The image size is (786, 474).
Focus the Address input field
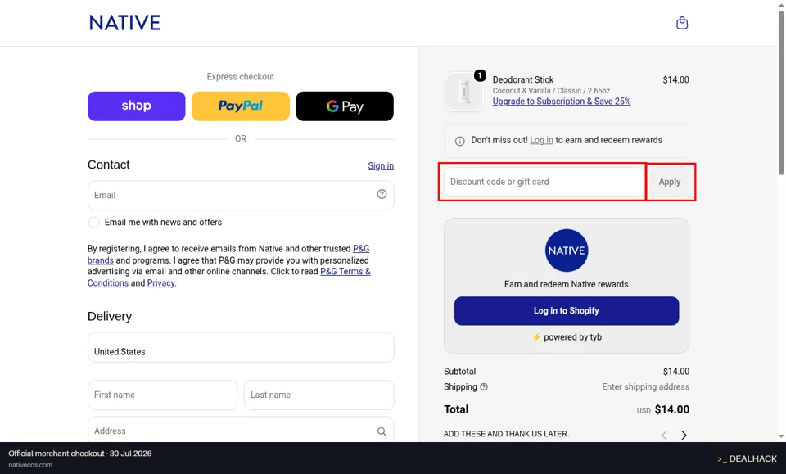tap(241, 430)
